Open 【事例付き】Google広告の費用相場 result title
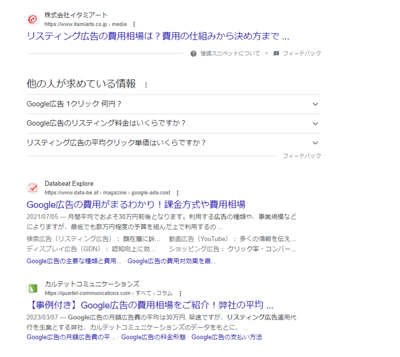The height and width of the screenshot is (357, 400). [x=151, y=305]
